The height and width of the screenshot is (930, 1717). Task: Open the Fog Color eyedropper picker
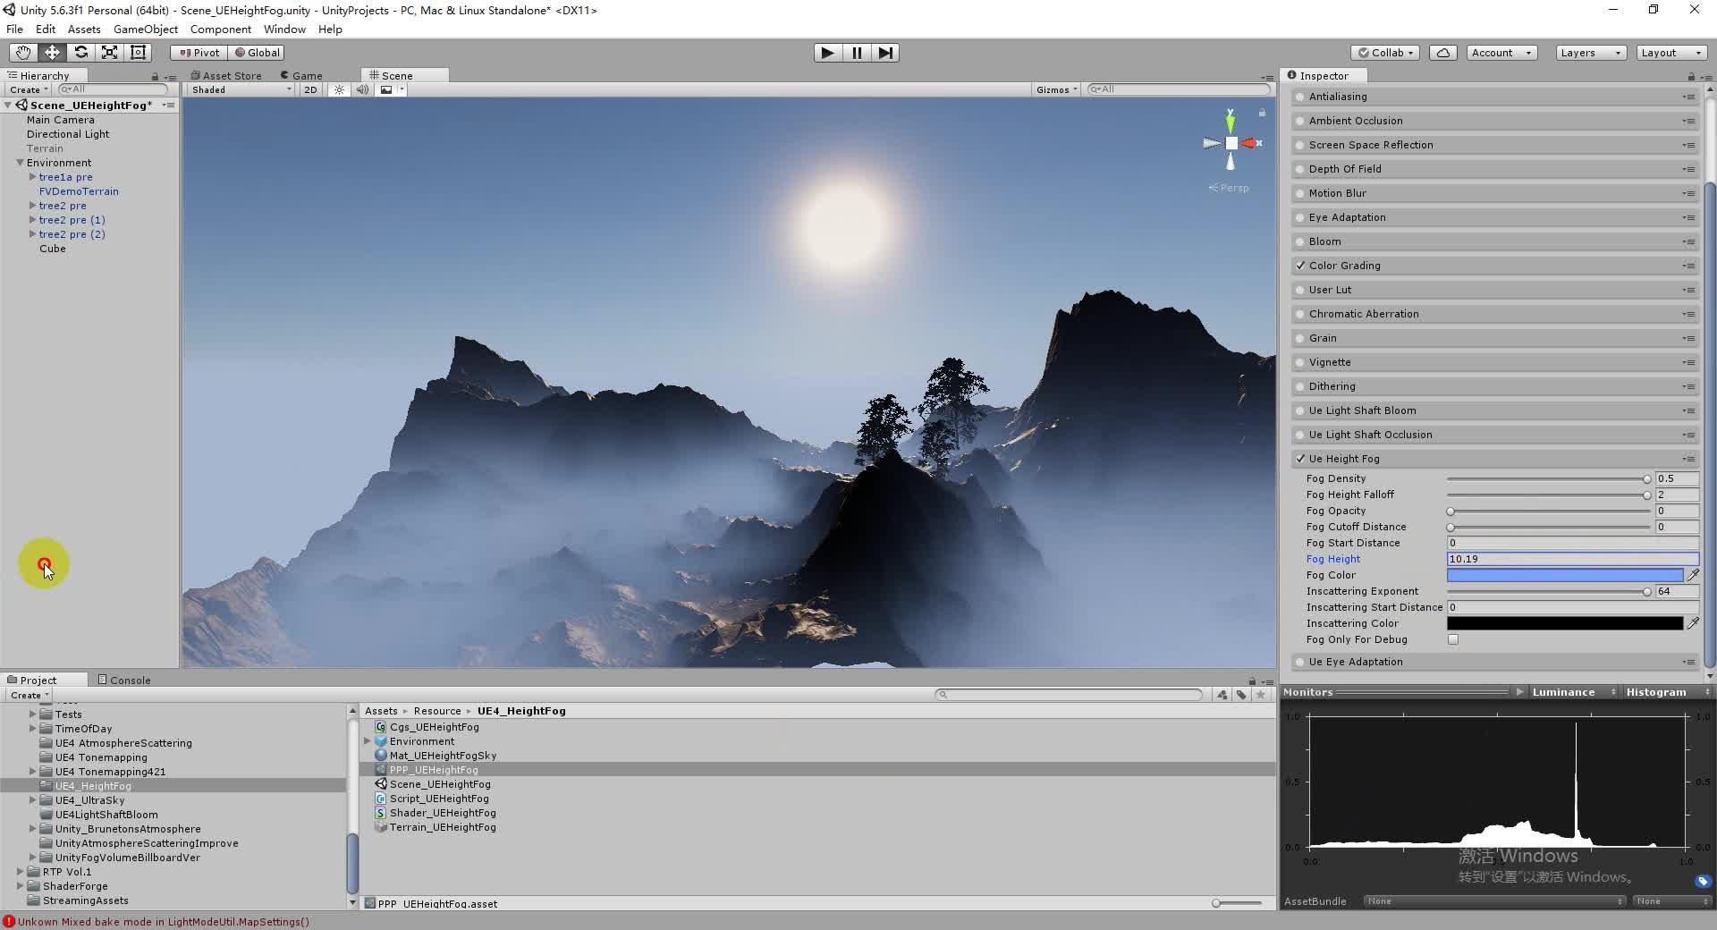tap(1693, 575)
